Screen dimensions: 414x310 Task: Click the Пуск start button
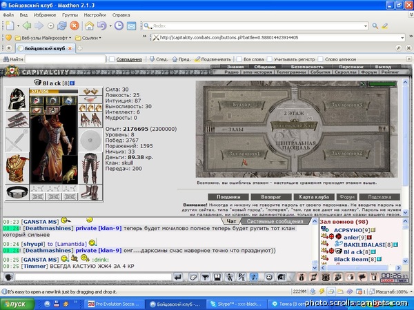17,304
